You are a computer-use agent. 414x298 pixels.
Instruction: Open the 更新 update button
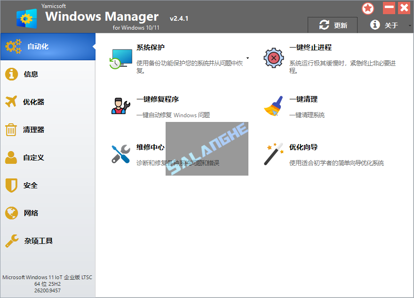click(x=333, y=25)
